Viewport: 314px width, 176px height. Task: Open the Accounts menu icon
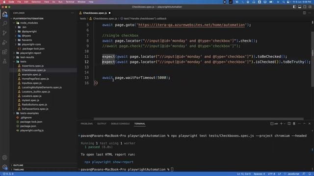coord(4,157)
